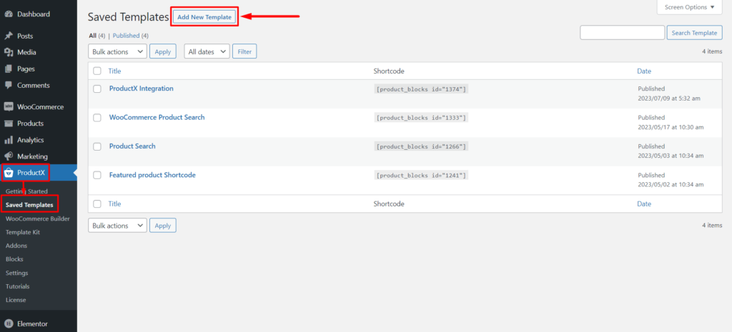Sort by Title column header
Screen dimensions: 732x332
[x=114, y=71]
